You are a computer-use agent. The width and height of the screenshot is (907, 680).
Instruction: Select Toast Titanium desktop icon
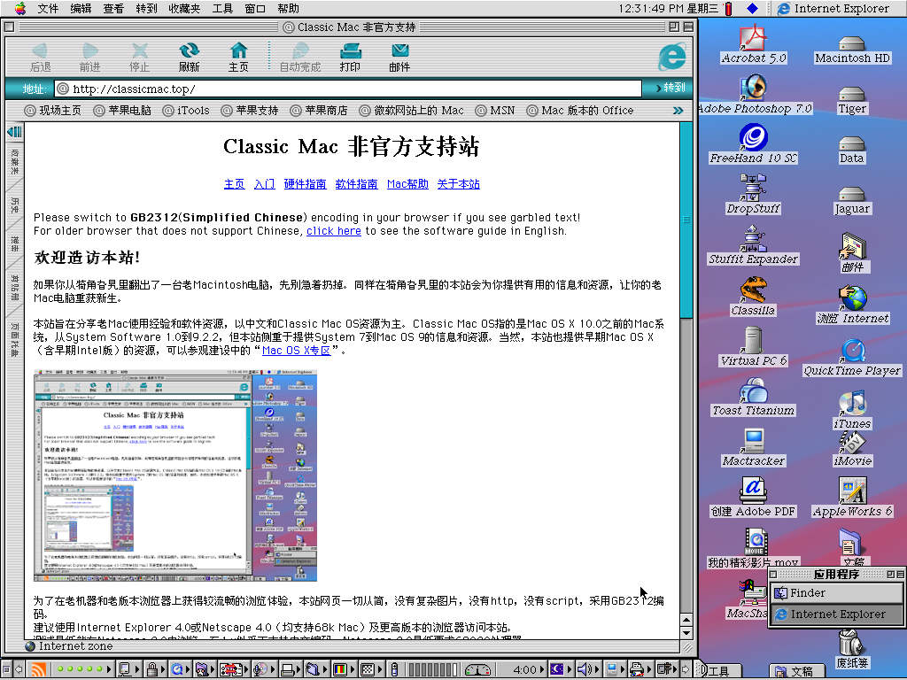753,390
